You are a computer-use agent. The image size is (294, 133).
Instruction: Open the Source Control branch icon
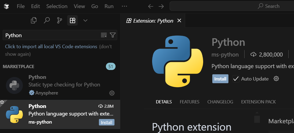tap(59, 20)
